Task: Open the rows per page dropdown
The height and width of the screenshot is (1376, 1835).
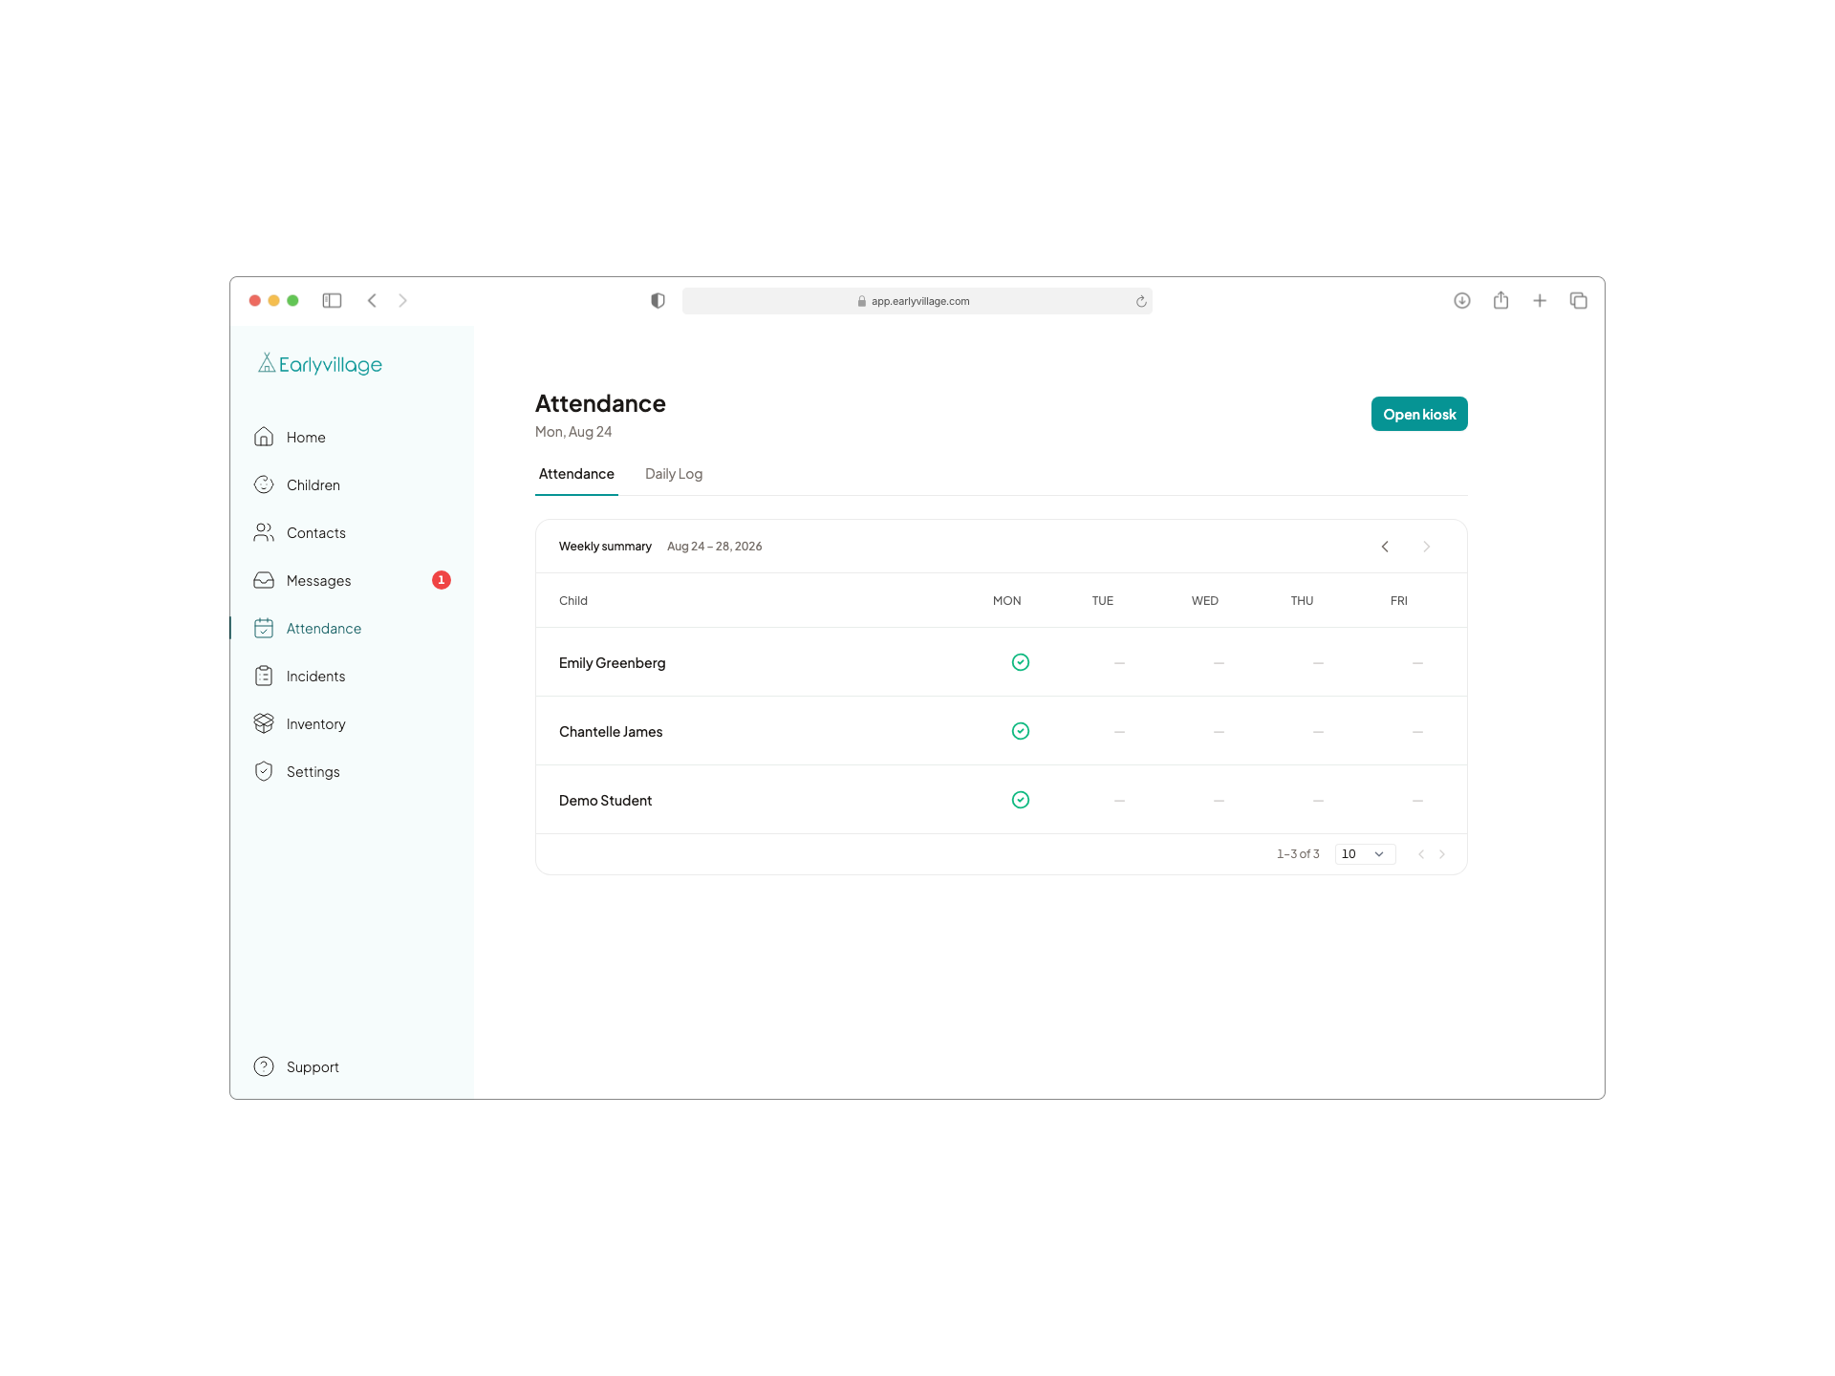Action: click(x=1365, y=853)
